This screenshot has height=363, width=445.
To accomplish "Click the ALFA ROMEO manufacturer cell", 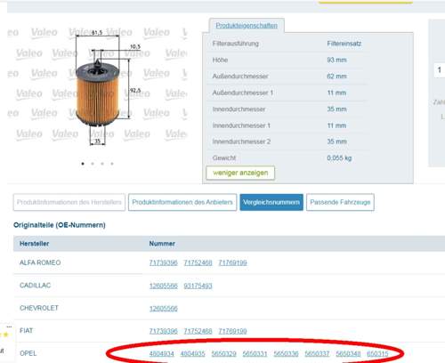I will tap(40, 262).
